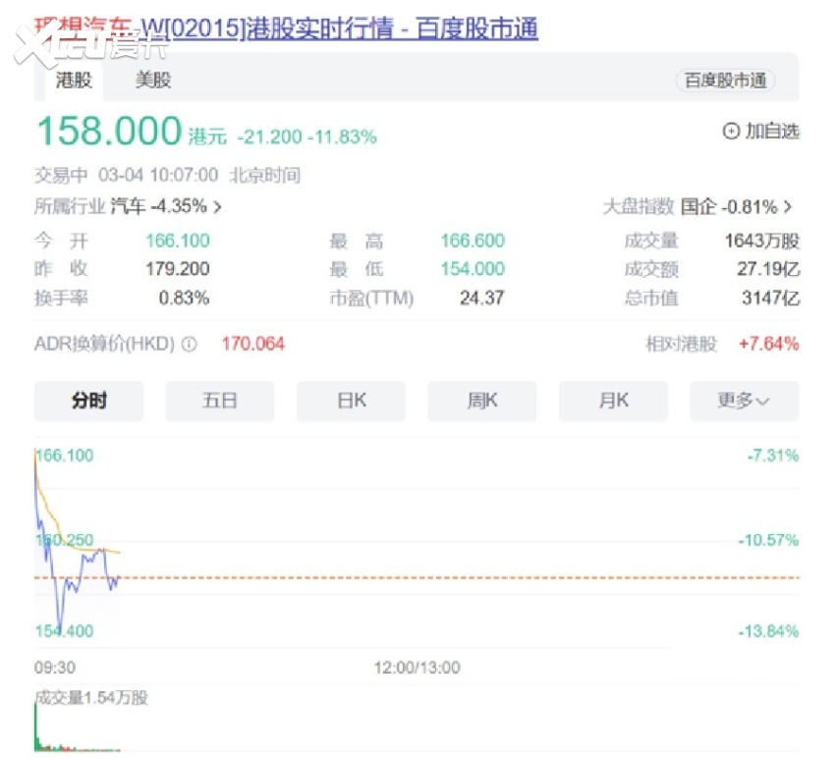This screenshot has height=760, width=837.
Task: Click the 12:00/13:00 time axis label
Action: [x=417, y=667]
